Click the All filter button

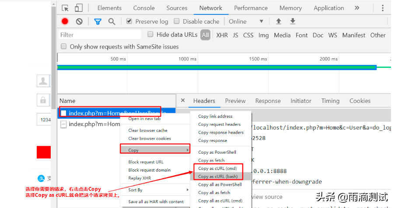[205, 35]
